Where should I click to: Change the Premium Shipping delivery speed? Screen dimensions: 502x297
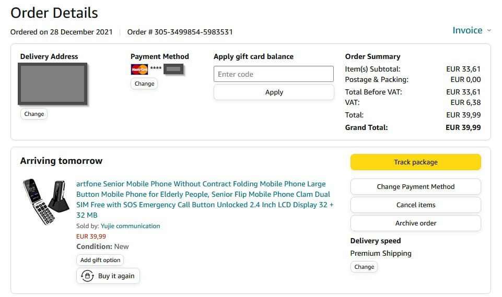click(364, 267)
